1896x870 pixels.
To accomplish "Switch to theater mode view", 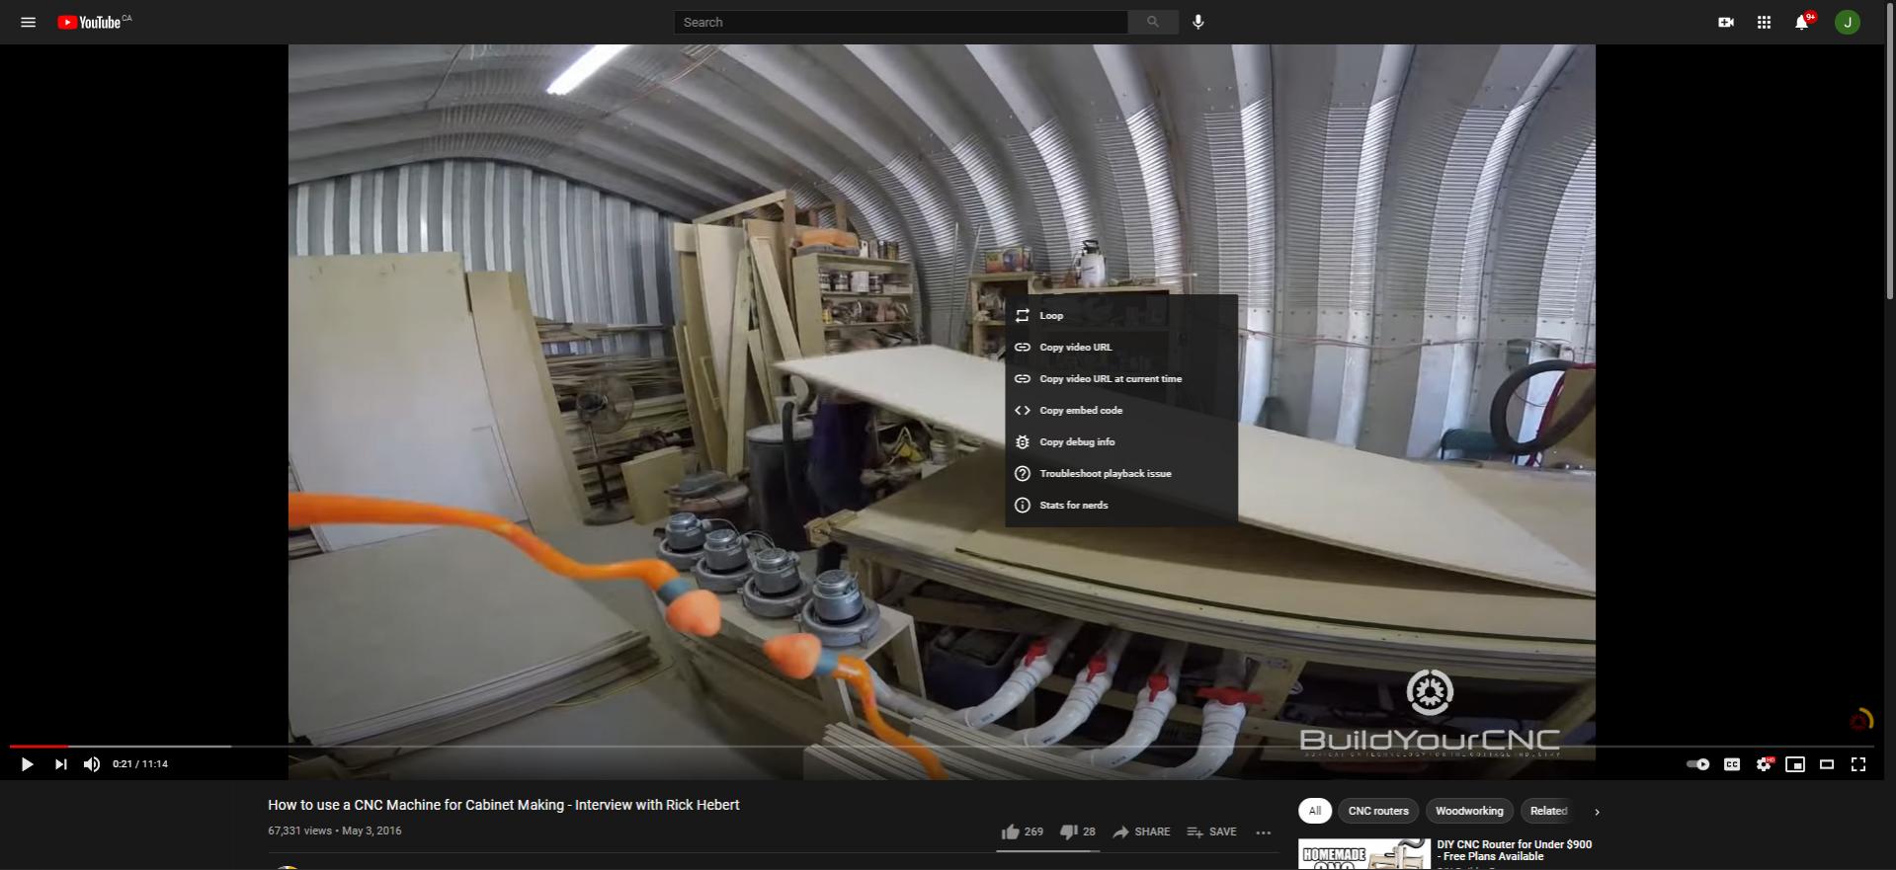I will [x=1827, y=764].
